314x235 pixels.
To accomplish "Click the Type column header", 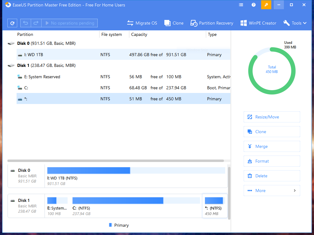I will tap(212, 34).
